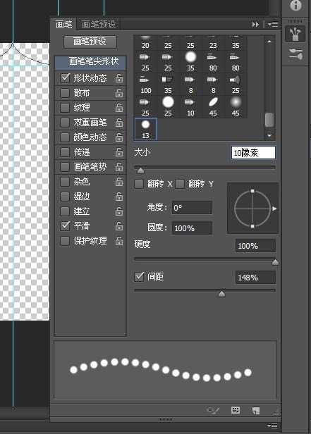Uncheck the 间距 spacing checkbox
The height and width of the screenshot is (434, 311).
point(139,276)
